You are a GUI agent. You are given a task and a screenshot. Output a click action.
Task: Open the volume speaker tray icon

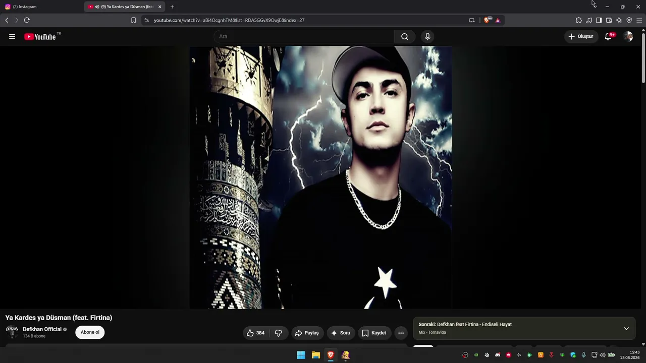[x=602, y=355]
